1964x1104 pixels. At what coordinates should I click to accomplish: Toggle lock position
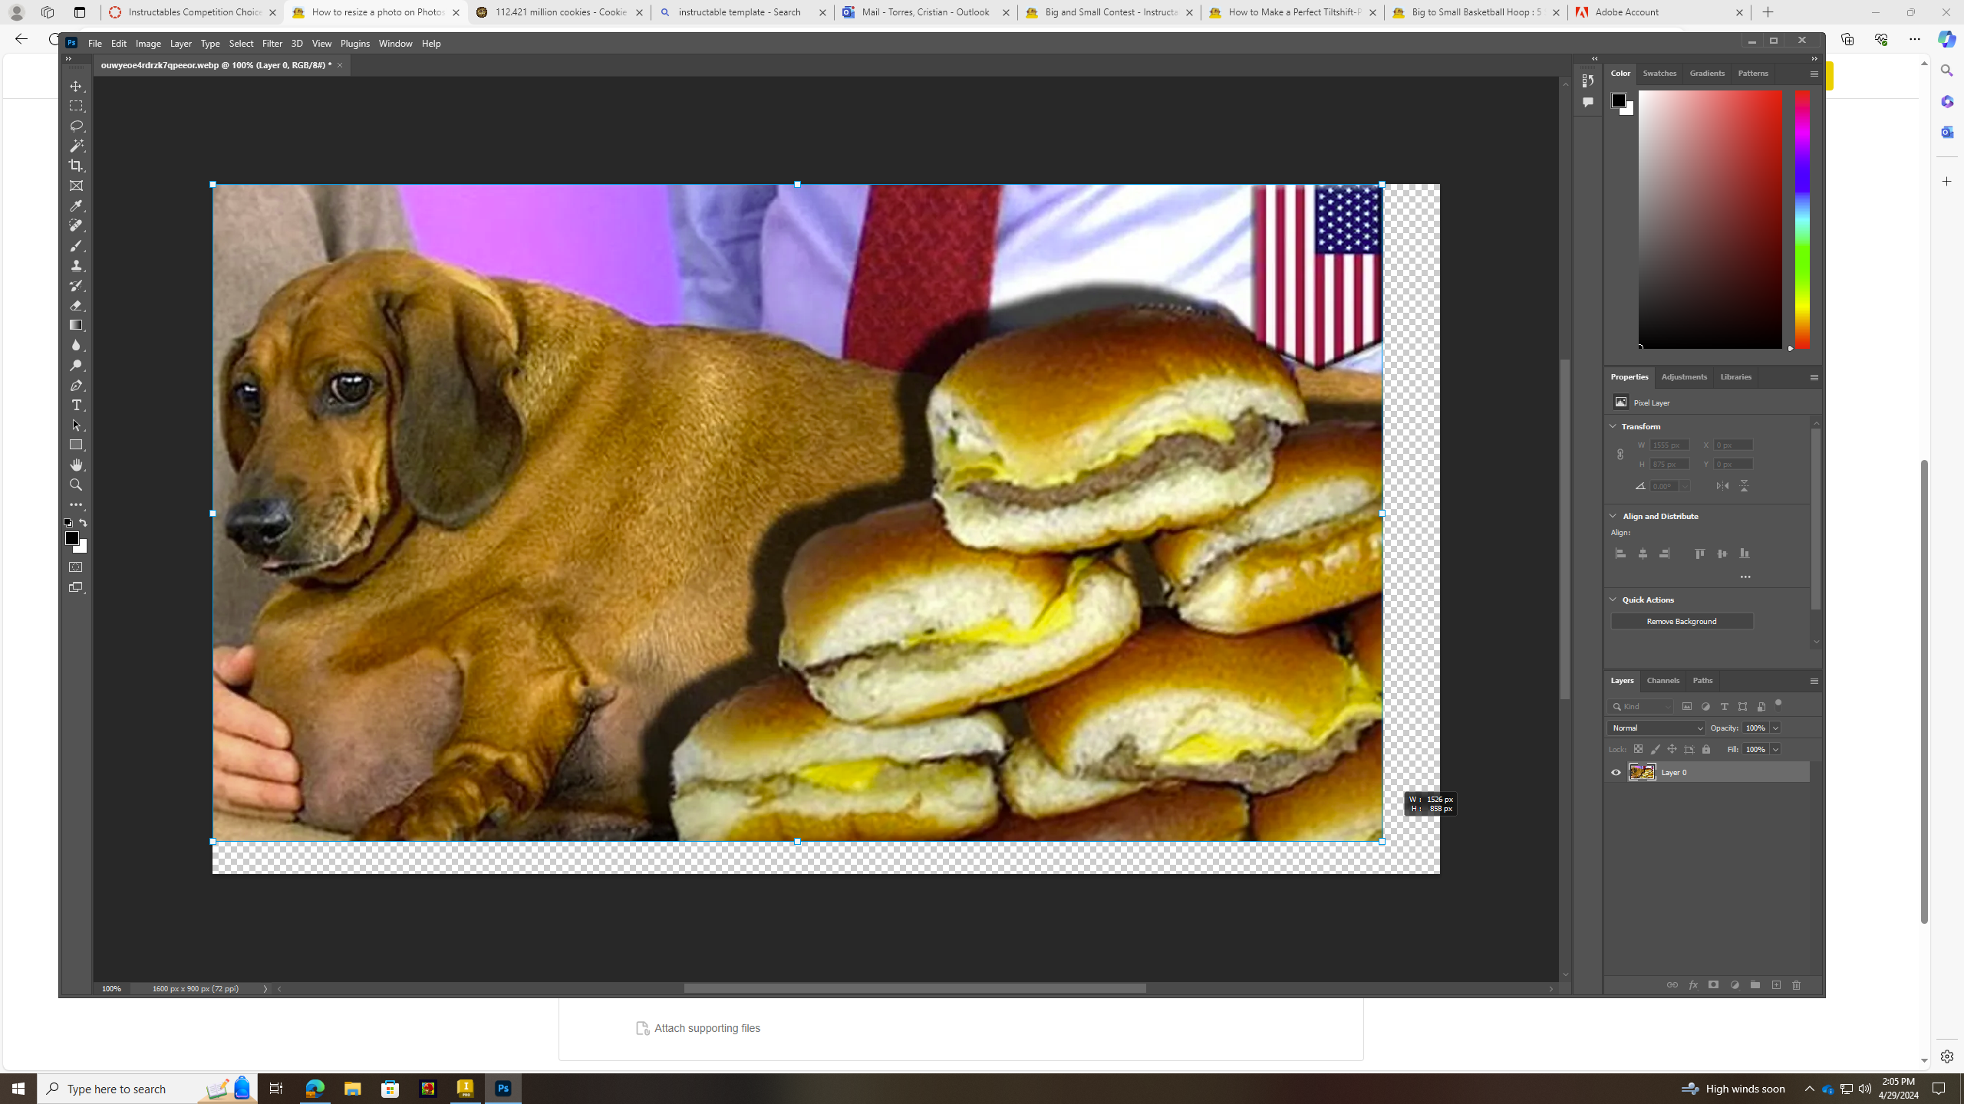[1672, 749]
